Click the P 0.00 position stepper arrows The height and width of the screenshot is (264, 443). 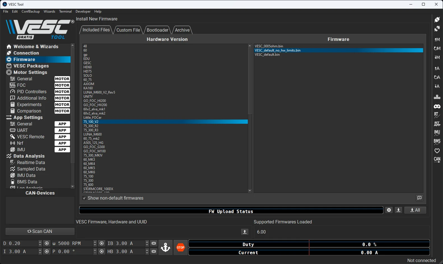95,252
